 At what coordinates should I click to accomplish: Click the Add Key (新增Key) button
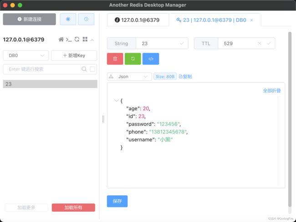click(74, 55)
